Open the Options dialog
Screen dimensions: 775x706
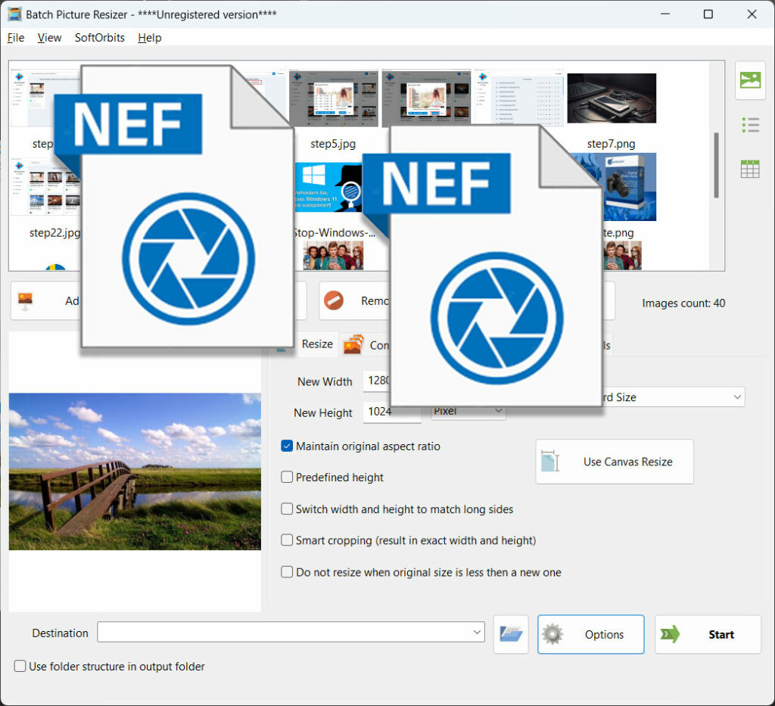(x=590, y=634)
